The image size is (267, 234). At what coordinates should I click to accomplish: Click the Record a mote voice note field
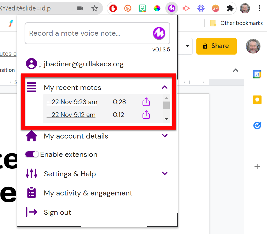click(x=97, y=33)
